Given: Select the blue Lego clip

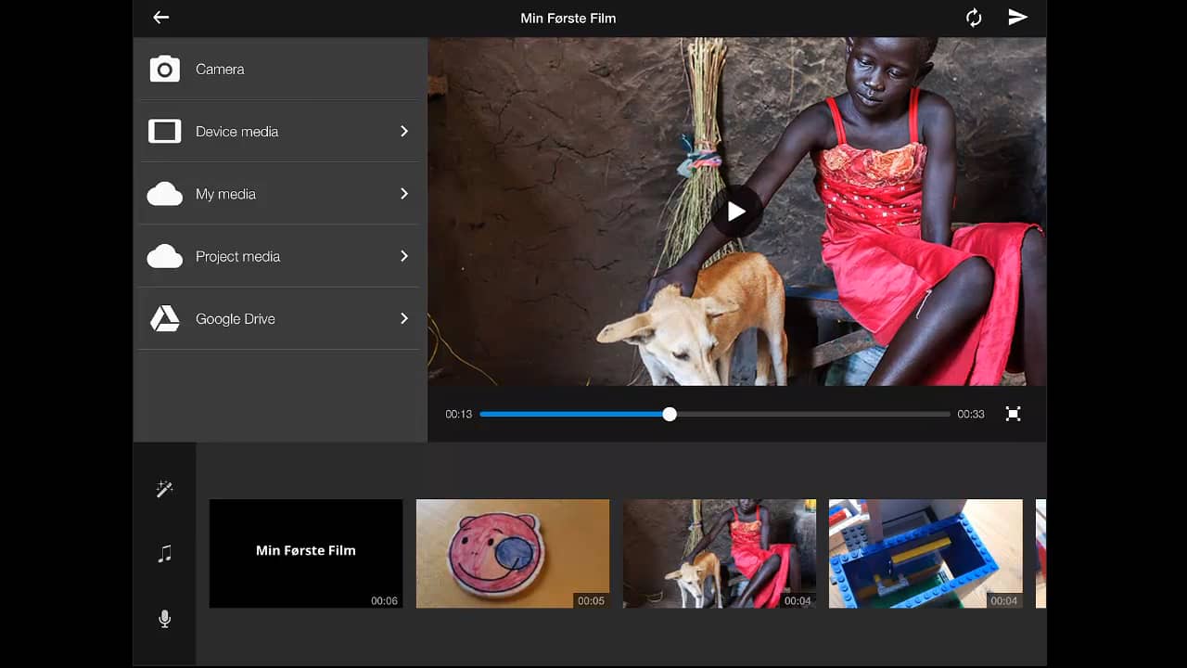Looking at the screenshot, I should [925, 554].
